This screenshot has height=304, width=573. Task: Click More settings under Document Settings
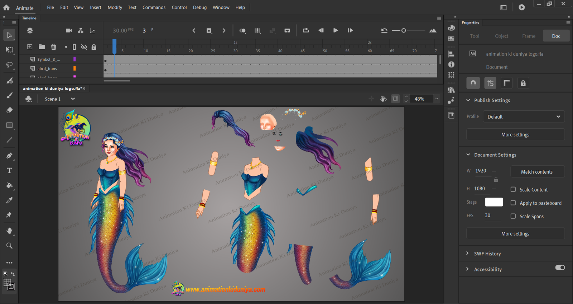point(515,233)
